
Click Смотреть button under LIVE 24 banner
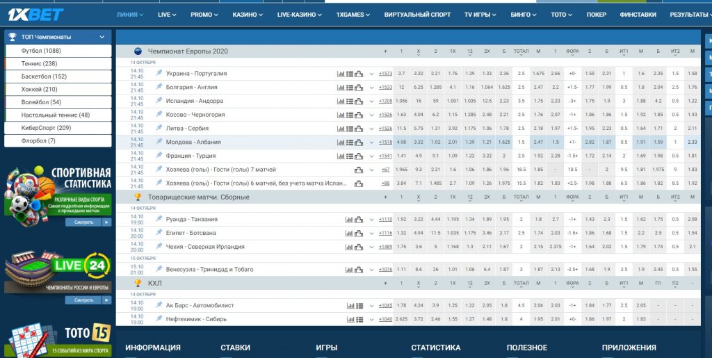[88, 300]
